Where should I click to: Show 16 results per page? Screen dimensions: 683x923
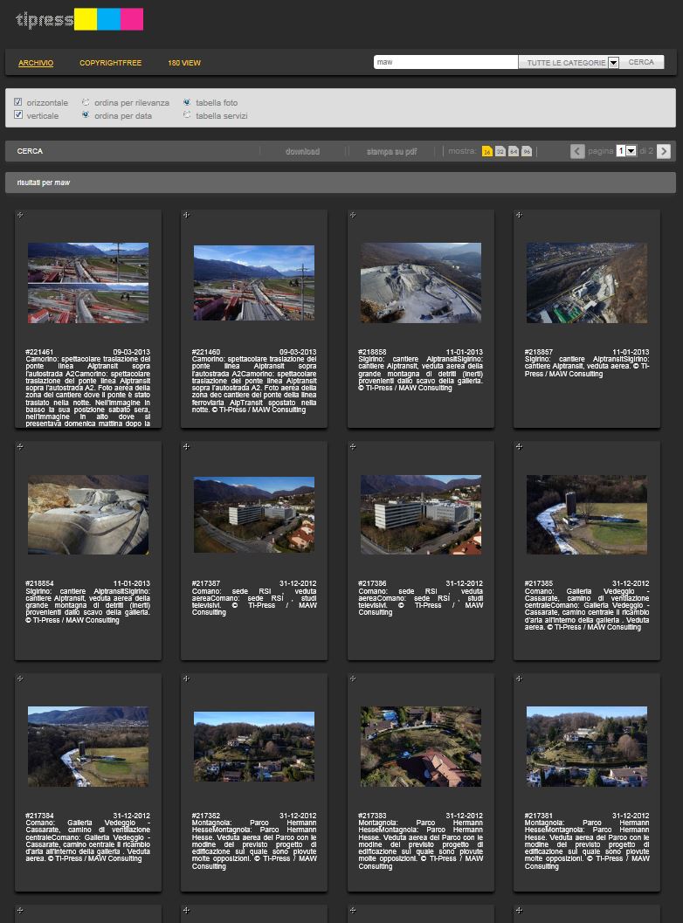tap(487, 151)
